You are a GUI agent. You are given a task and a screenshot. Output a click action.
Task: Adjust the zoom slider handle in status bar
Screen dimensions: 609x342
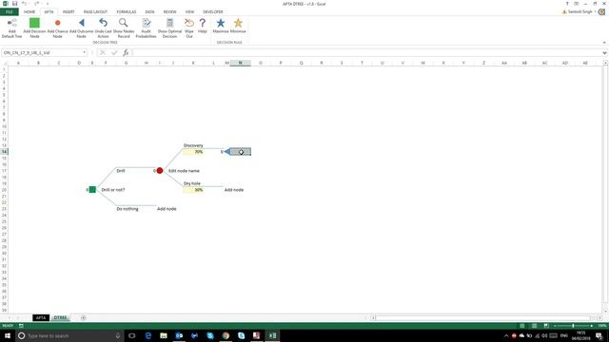tap(573, 326)
